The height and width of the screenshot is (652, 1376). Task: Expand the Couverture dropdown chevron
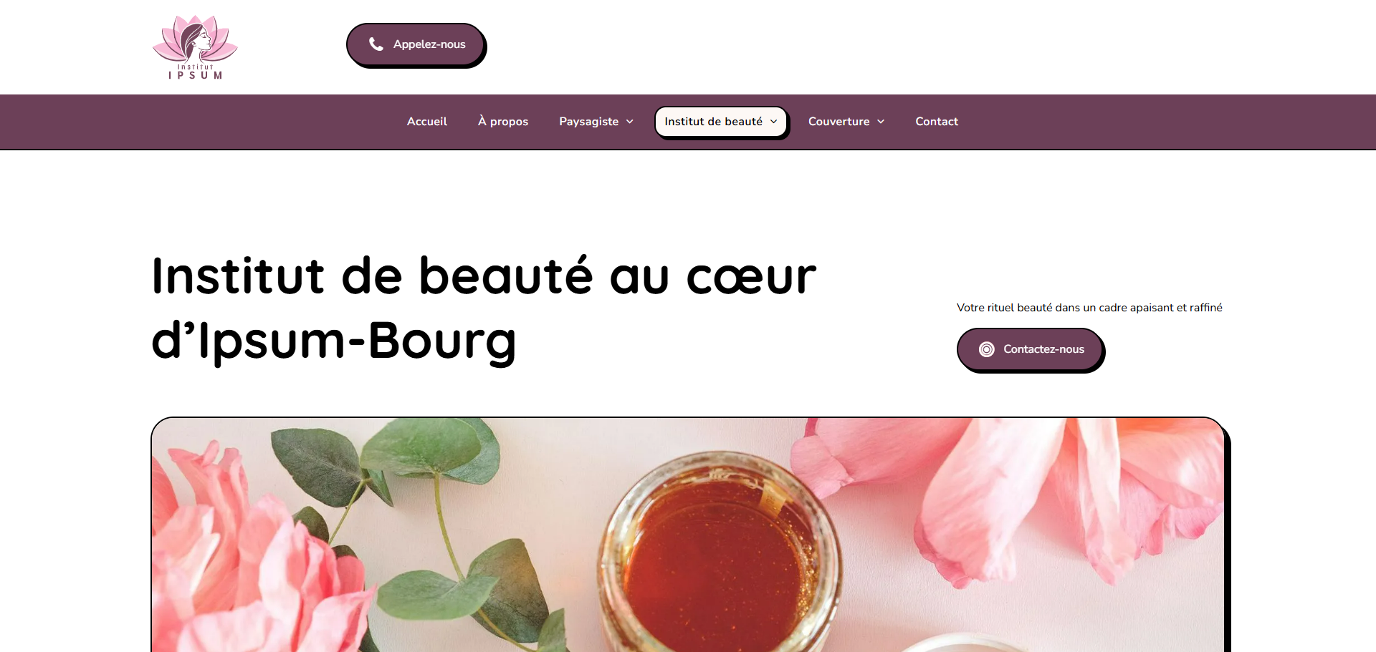coord(881,122)
